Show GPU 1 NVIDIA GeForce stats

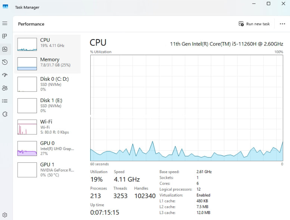[47, 169]
